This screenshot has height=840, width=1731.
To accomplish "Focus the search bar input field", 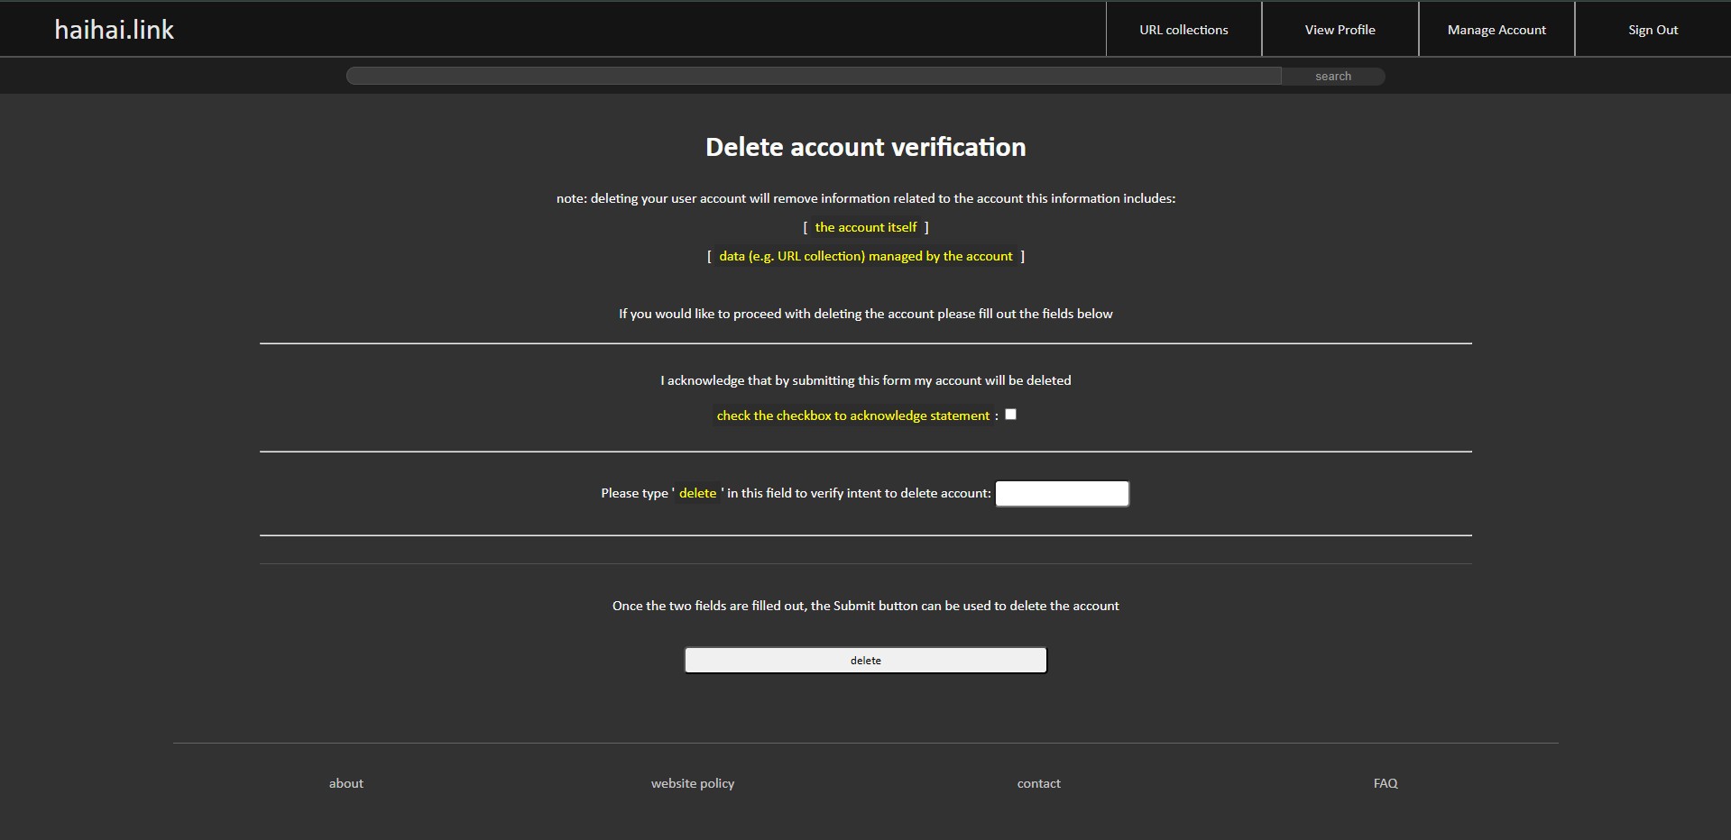I will tap(813, 76).
